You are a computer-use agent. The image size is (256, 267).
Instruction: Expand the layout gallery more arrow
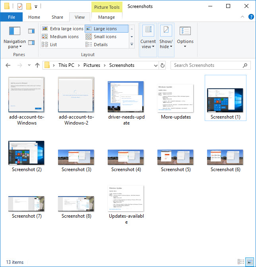(x=132, y=44)
